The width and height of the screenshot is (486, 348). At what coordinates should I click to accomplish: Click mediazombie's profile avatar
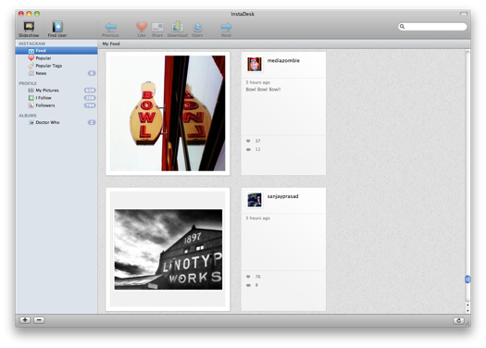click(x=255, y=65)
